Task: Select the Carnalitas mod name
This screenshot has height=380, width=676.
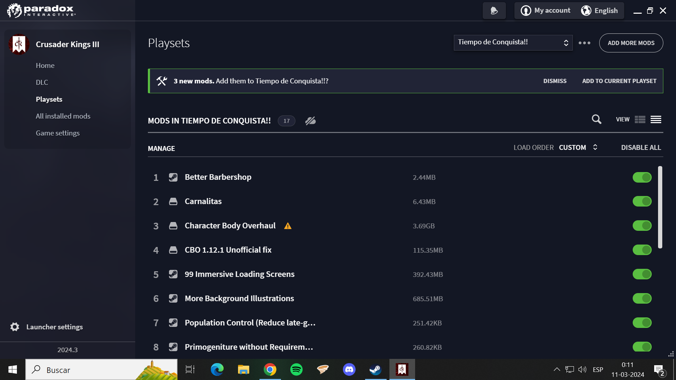Action: [x=203, y=201]
